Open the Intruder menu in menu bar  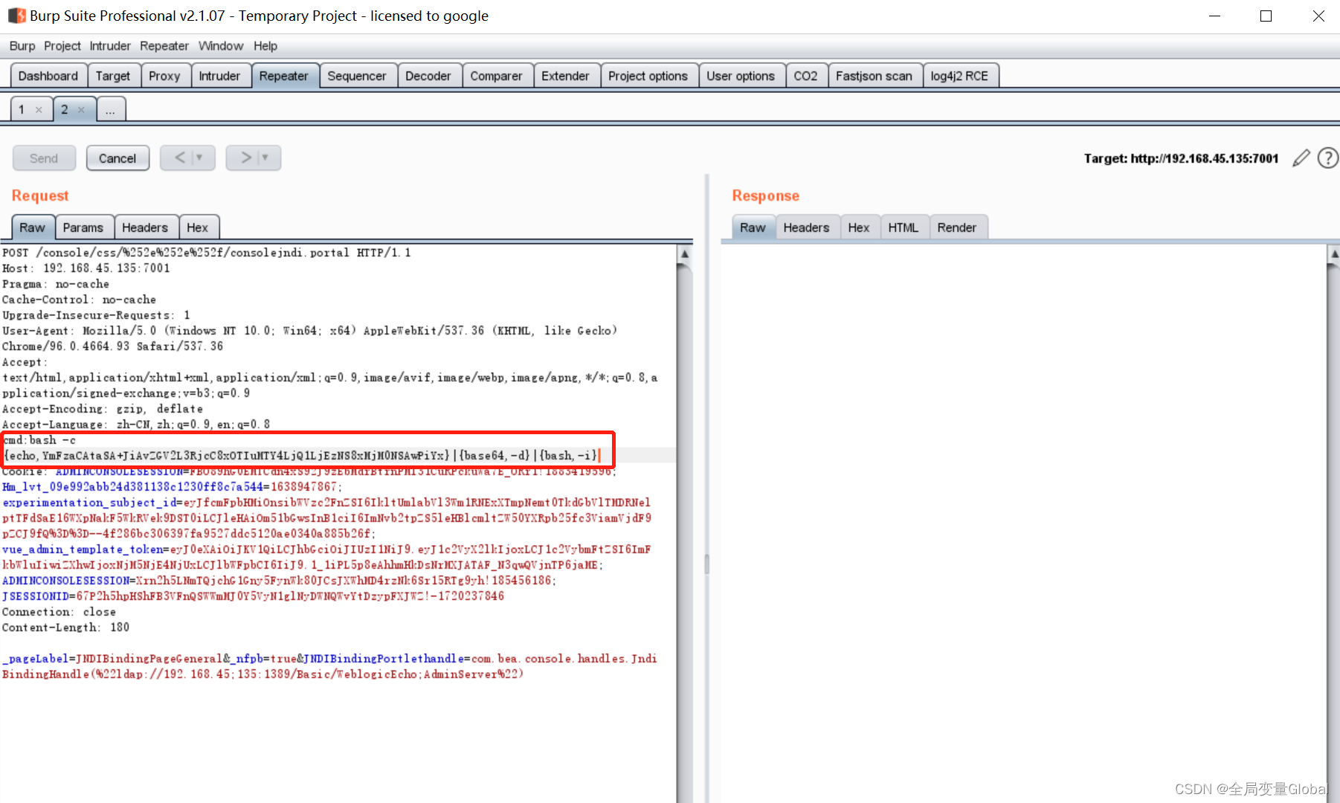click(110, 46)
